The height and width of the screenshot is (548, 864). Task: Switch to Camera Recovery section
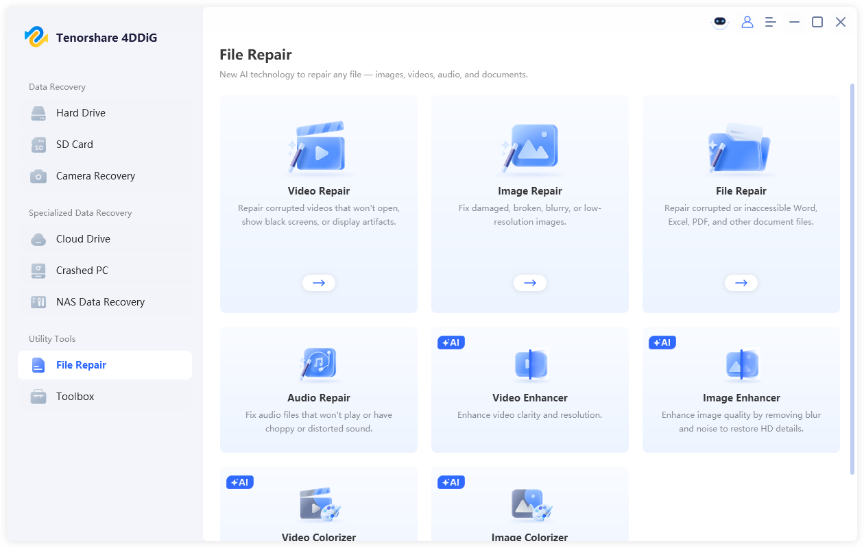pos(105,176)
